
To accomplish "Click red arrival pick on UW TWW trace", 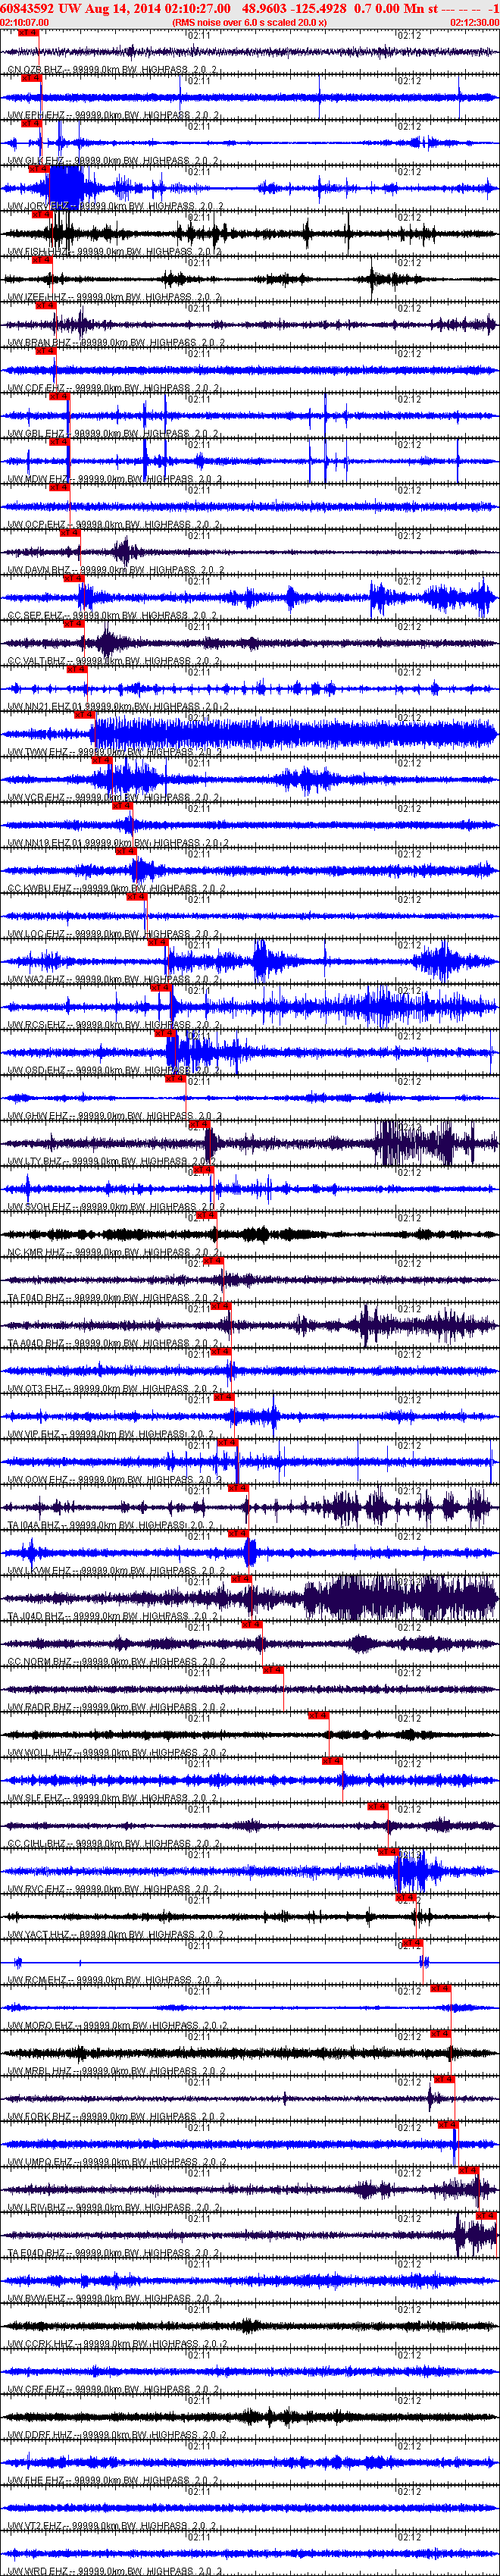I will point(84,715).
